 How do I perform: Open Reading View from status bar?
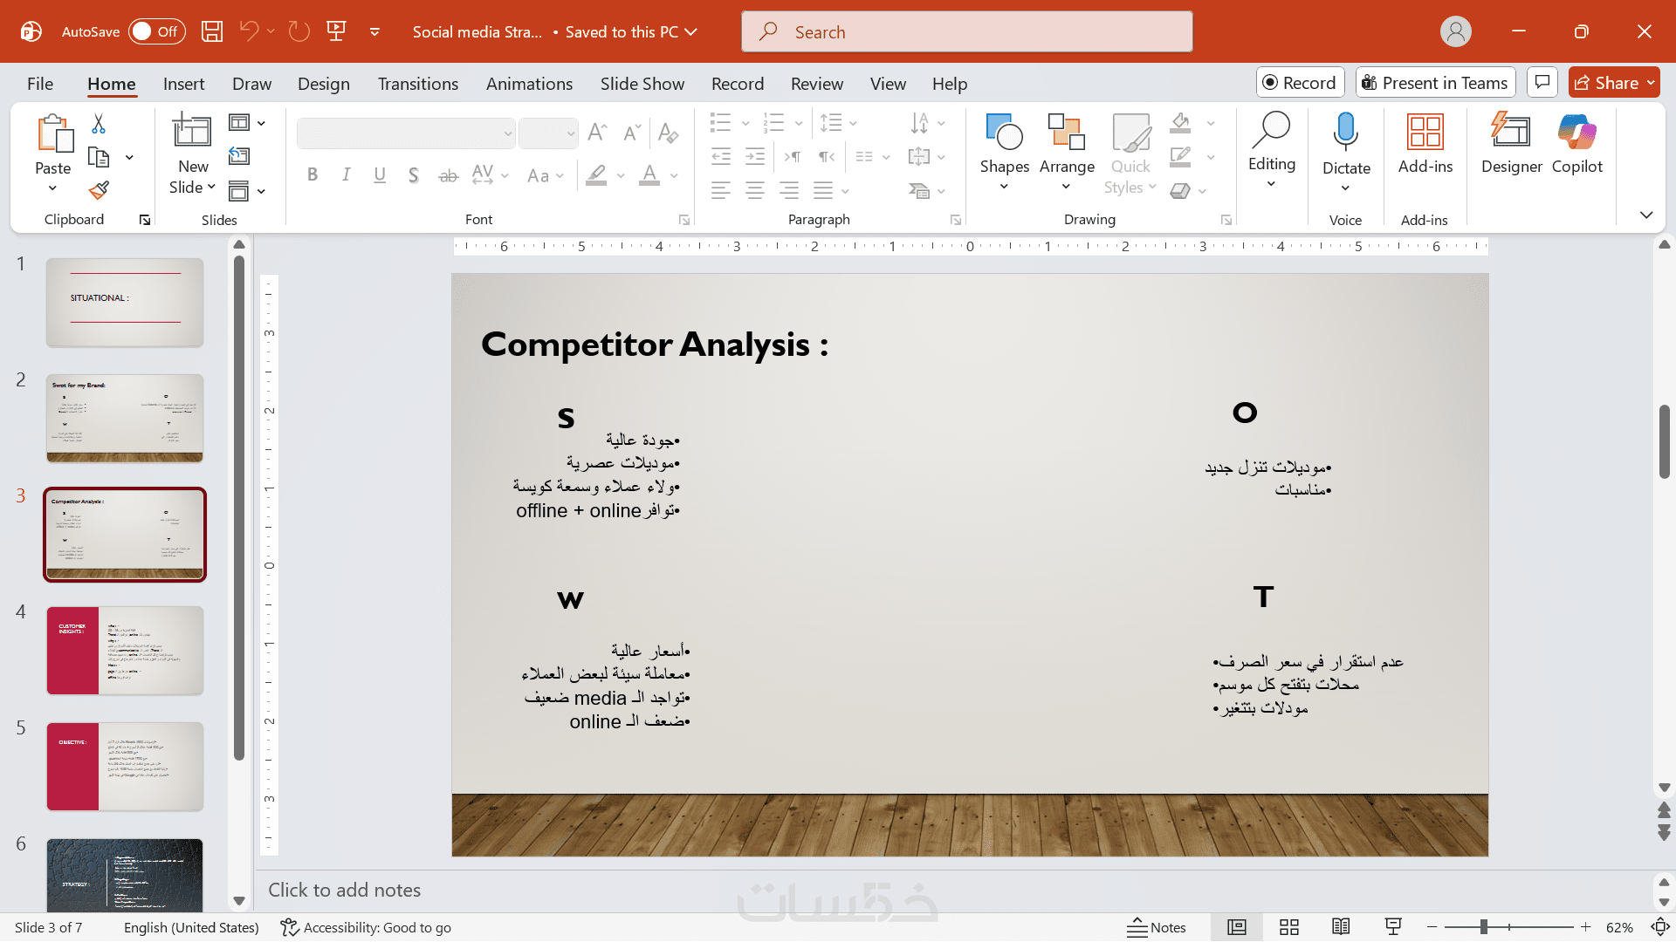pyautogui.click(x=1341, y=927)
